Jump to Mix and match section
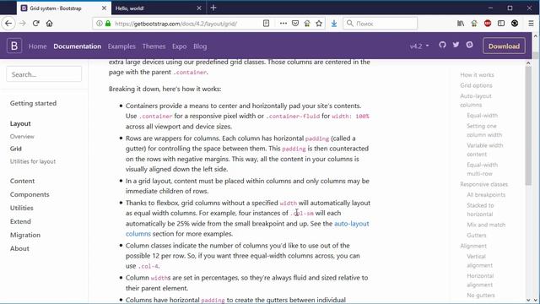The width and height of the screenshot is (540, 304). [486, 225]
